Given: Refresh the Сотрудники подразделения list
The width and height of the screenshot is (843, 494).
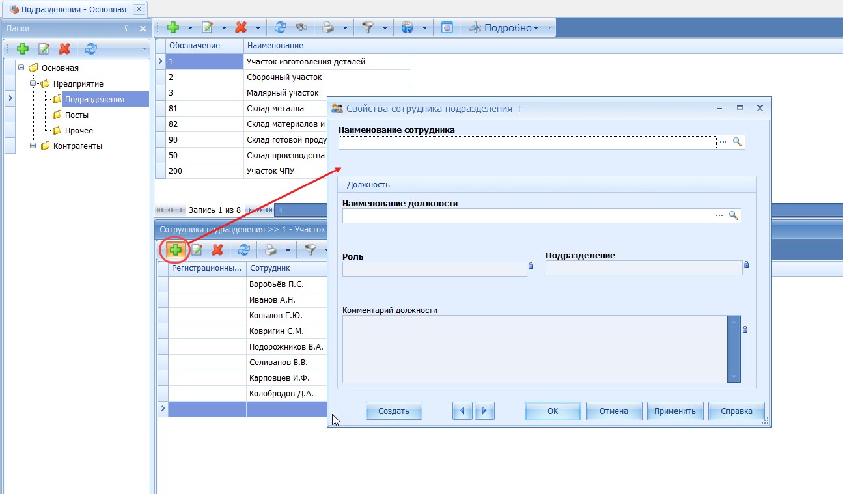Looking at the screenshot, I should [x=244, y=249].
